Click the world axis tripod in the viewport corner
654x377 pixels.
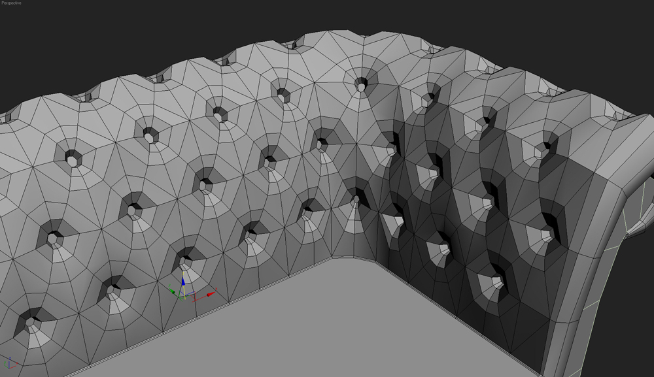pos(10,363)
